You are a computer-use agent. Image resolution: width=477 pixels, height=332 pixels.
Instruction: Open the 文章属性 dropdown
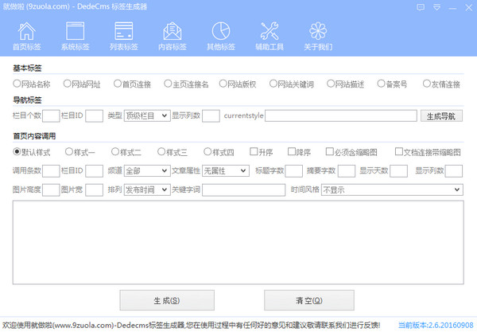point(225,170)
